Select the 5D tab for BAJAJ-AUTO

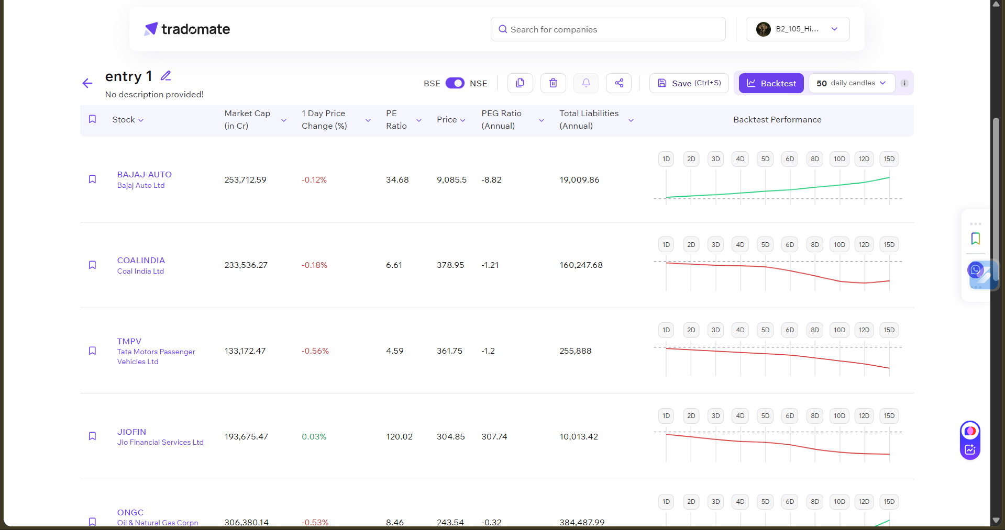coord(765,159)
